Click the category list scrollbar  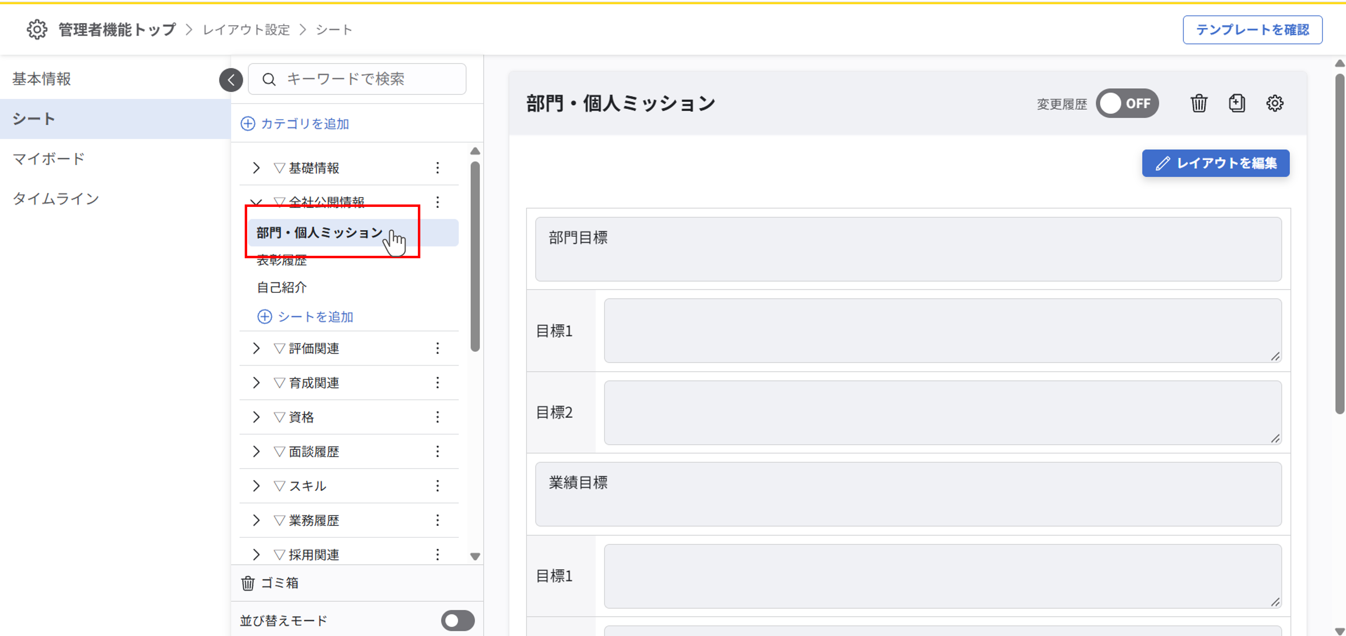(474, 256)
